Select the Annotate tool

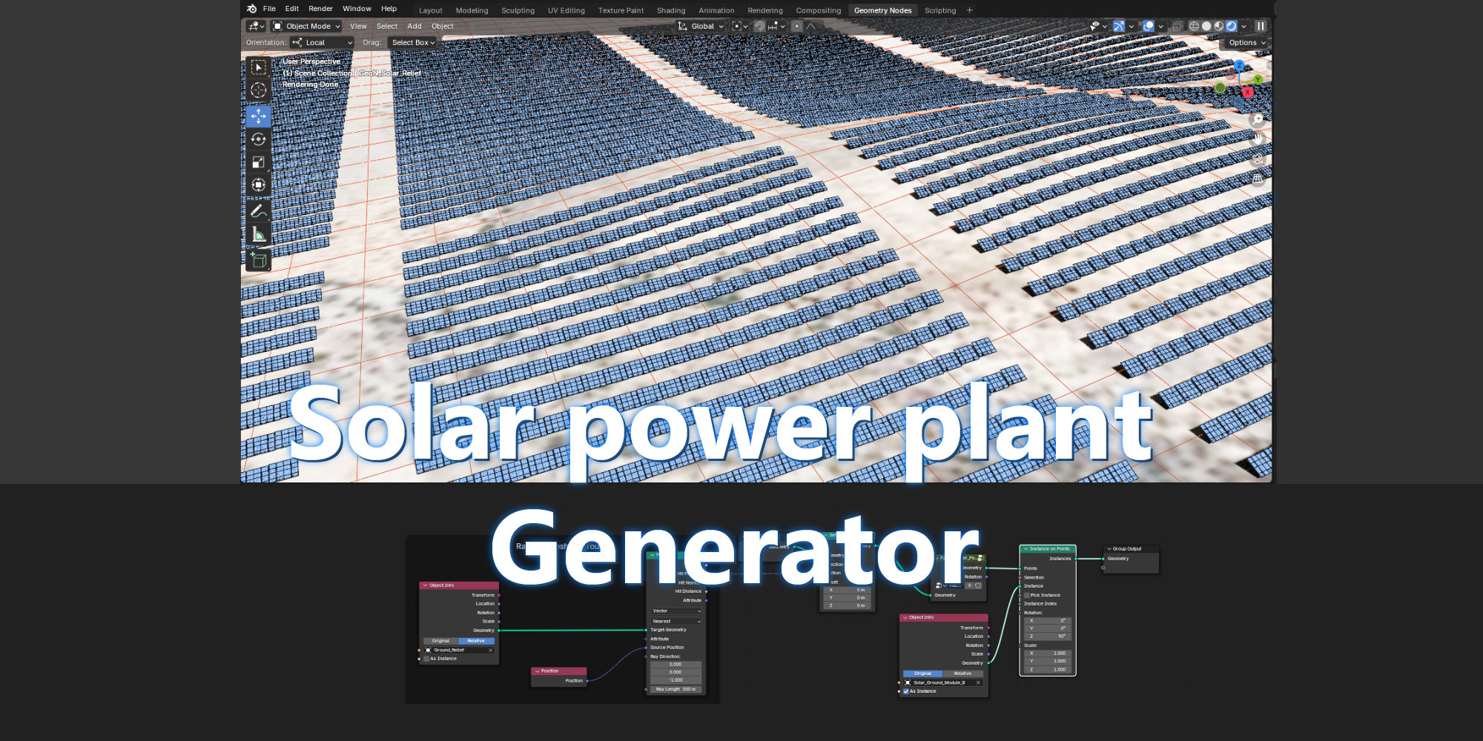[258, 211]
